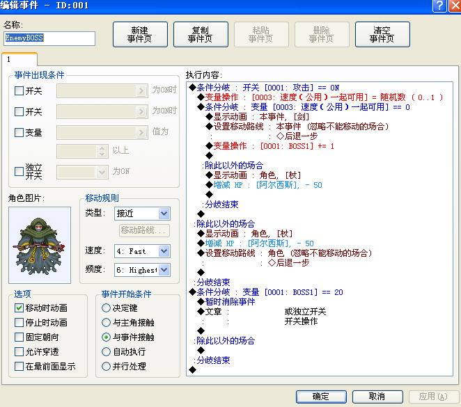Select command line 条件分歧 开关 [0001: 攻击] == ON
461x407 pixels.
click(264, 88)
